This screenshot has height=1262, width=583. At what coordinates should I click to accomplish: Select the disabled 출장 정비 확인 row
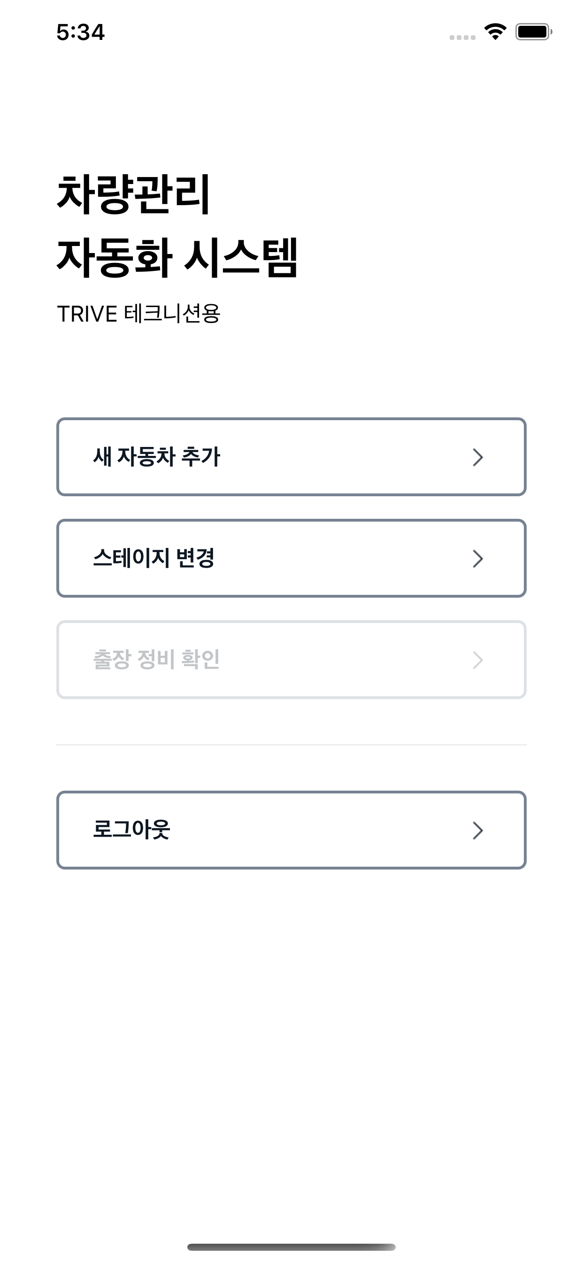click(291, 660)
